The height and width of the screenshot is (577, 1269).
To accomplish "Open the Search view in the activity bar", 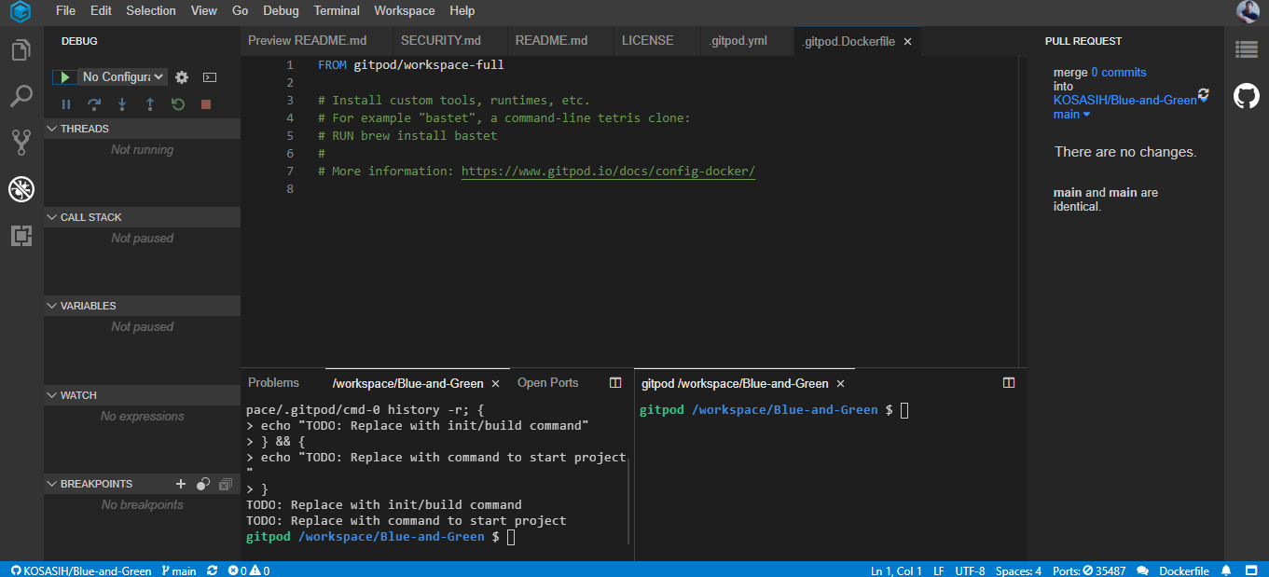I will 21,96.
